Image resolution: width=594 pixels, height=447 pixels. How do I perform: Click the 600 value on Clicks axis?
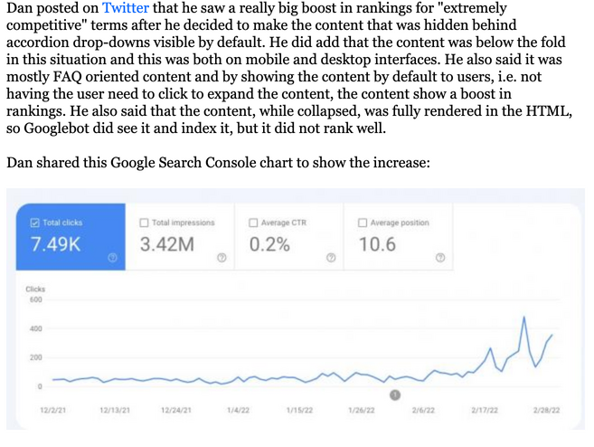[35, 300]
